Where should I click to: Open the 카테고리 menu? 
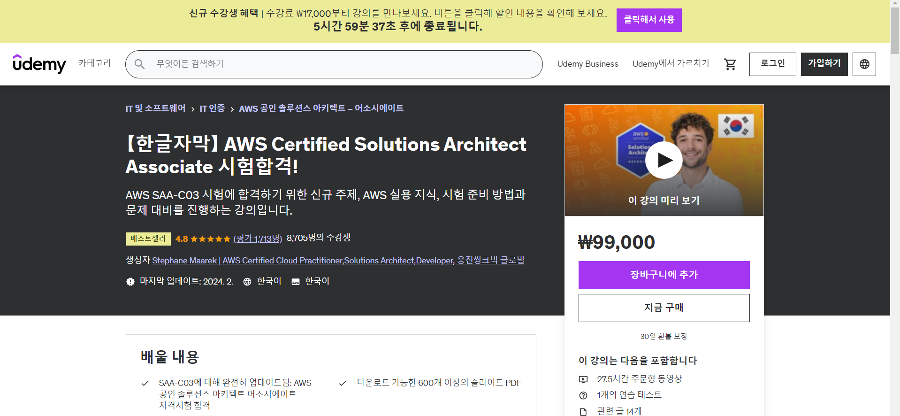[95, 63]
